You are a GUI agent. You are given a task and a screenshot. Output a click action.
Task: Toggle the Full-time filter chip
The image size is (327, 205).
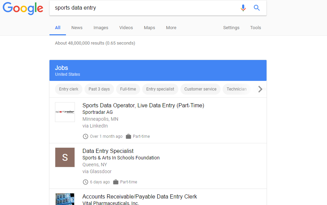point(128,89)
